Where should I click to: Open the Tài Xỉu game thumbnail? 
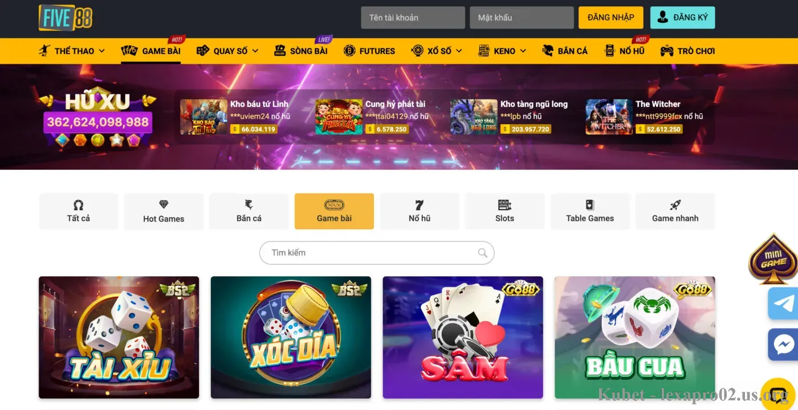[x=119, y=337]
